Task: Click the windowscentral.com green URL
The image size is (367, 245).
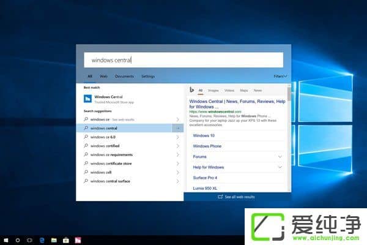Action: pyautogui.click(x=215, y=111)
